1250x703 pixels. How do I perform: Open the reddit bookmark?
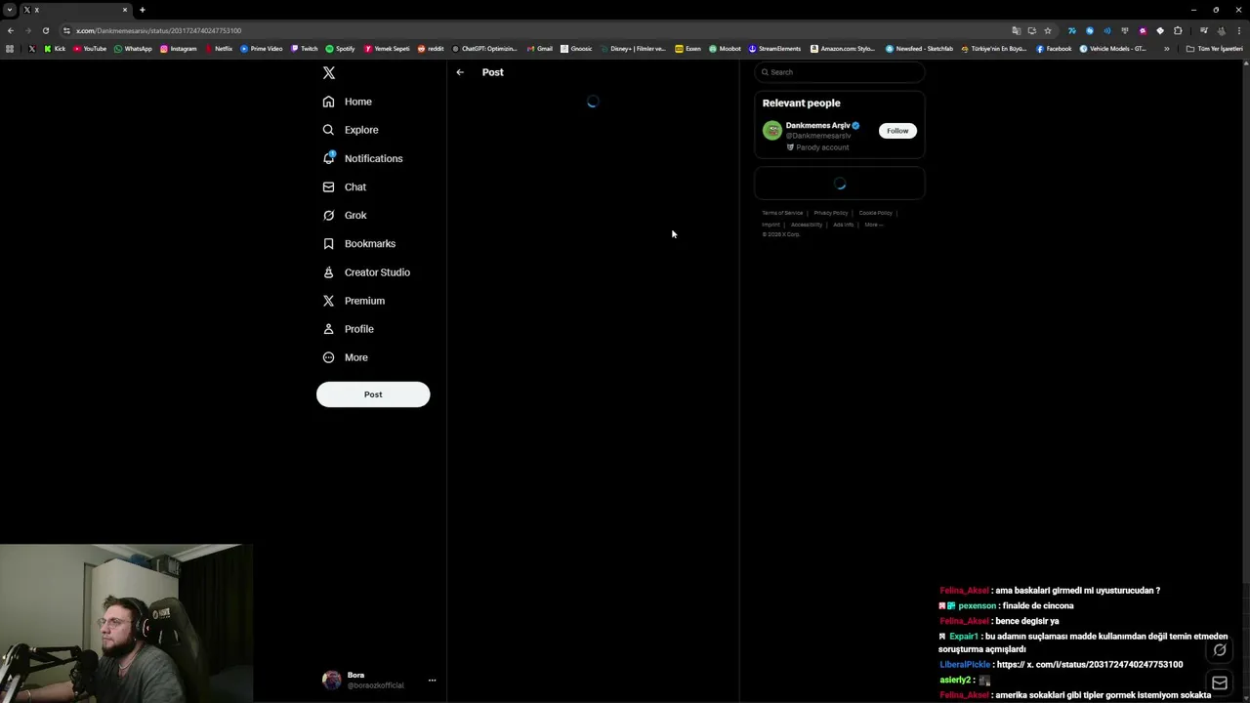(x=430, y=49)
